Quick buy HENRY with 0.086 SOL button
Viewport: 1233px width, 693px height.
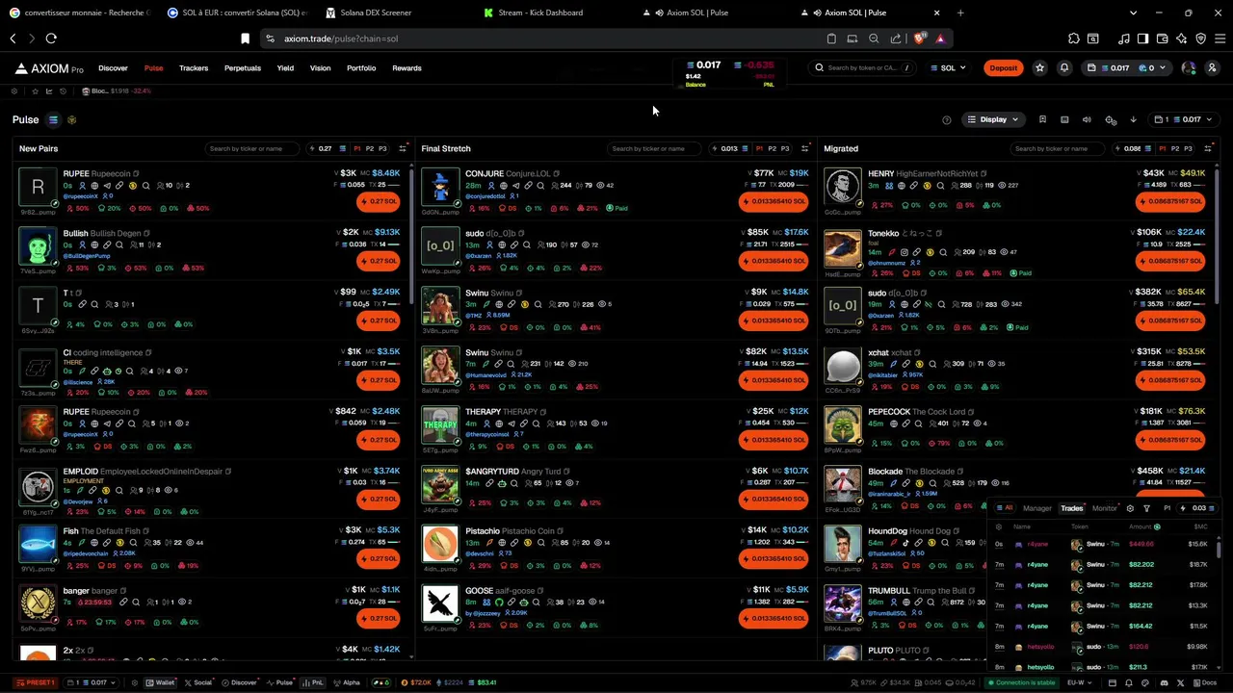pyautogui.click(x=1169, y=201)
